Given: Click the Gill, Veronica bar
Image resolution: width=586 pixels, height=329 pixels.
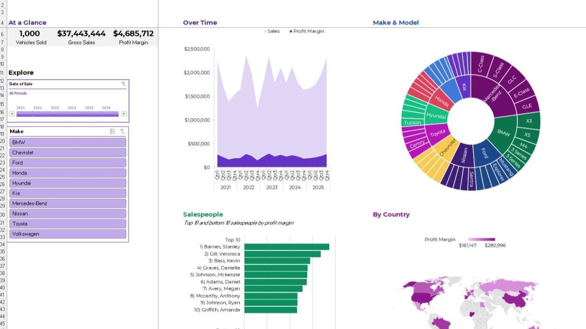Looking at the screenshot, I should (x=282, y=254).
